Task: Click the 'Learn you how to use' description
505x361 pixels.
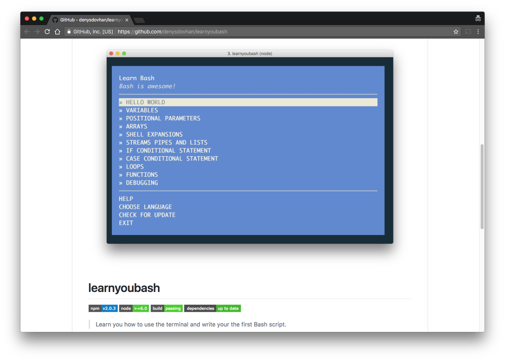Action: pyautogui.click(x=191, y=324)
